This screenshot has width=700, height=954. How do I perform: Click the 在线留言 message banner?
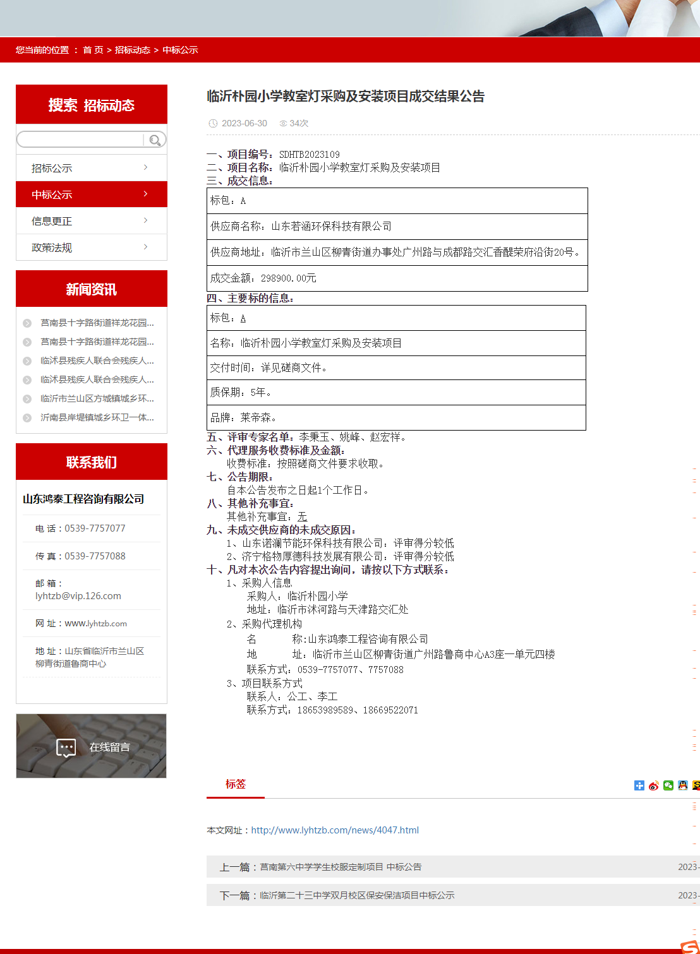92,746
